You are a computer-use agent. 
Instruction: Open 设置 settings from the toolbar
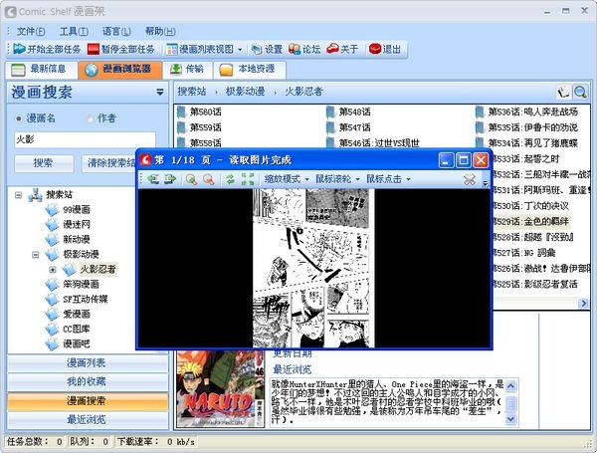[267, 49]
